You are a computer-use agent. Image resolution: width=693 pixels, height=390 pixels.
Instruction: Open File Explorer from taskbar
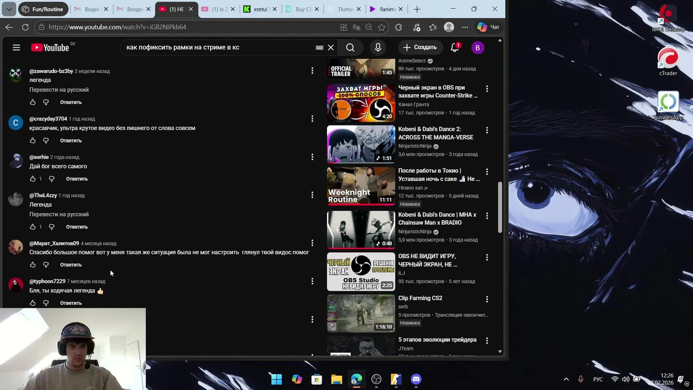[337, 379]
